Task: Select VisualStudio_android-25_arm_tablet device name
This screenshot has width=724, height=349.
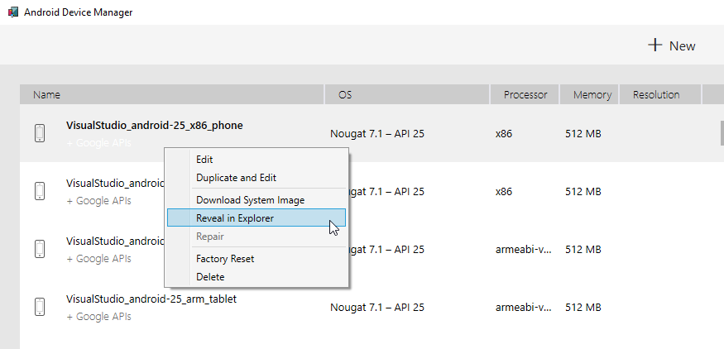Action: coord(151,299)
